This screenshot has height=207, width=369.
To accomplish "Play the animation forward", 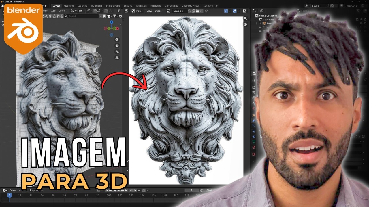I will point(118,190).
